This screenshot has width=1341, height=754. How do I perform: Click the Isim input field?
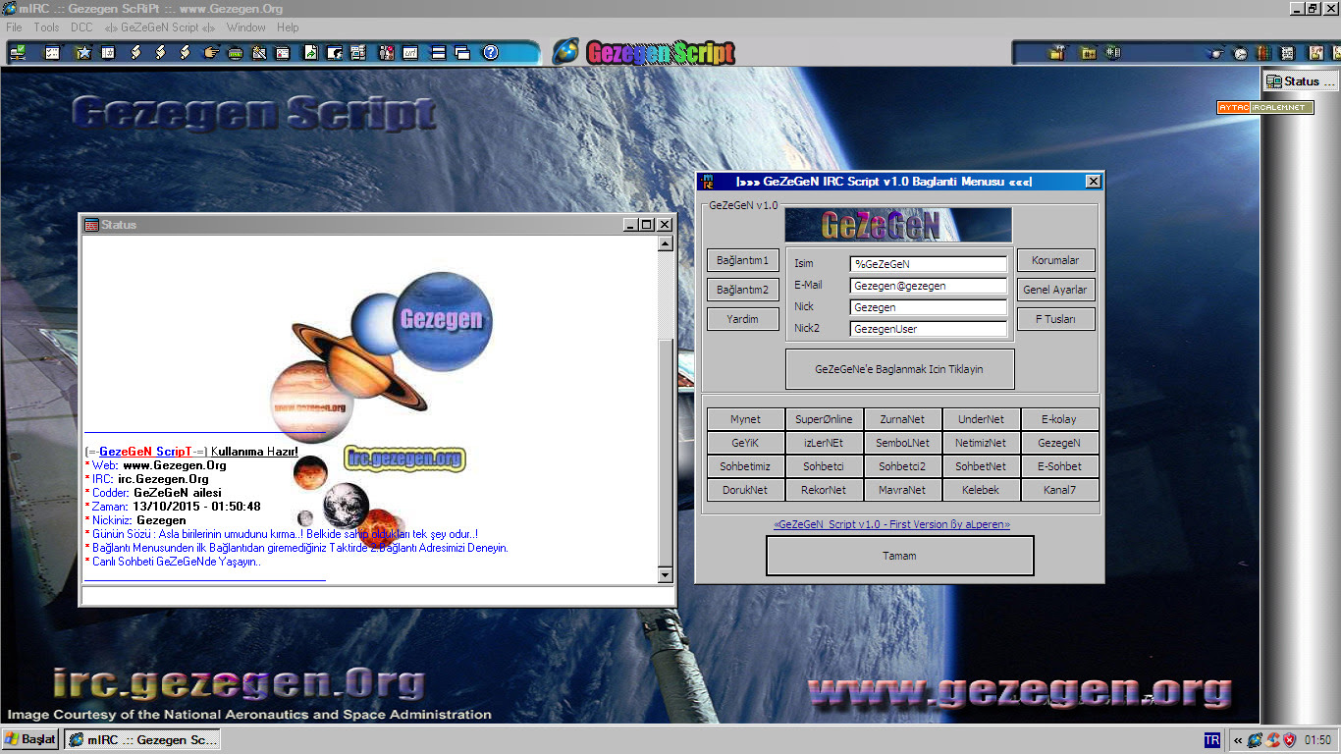pos(929,264)
